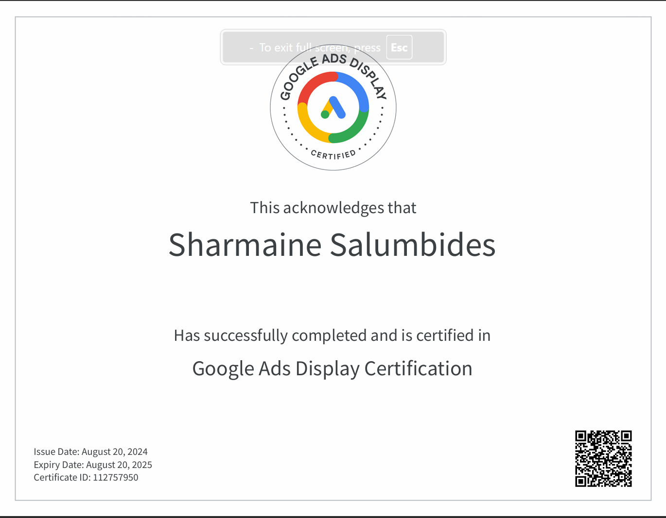The width and height of the screenshot is (666, 518).
Task: Scan the QR code in the bottom-right corner
Action: (x=604, y=458)
